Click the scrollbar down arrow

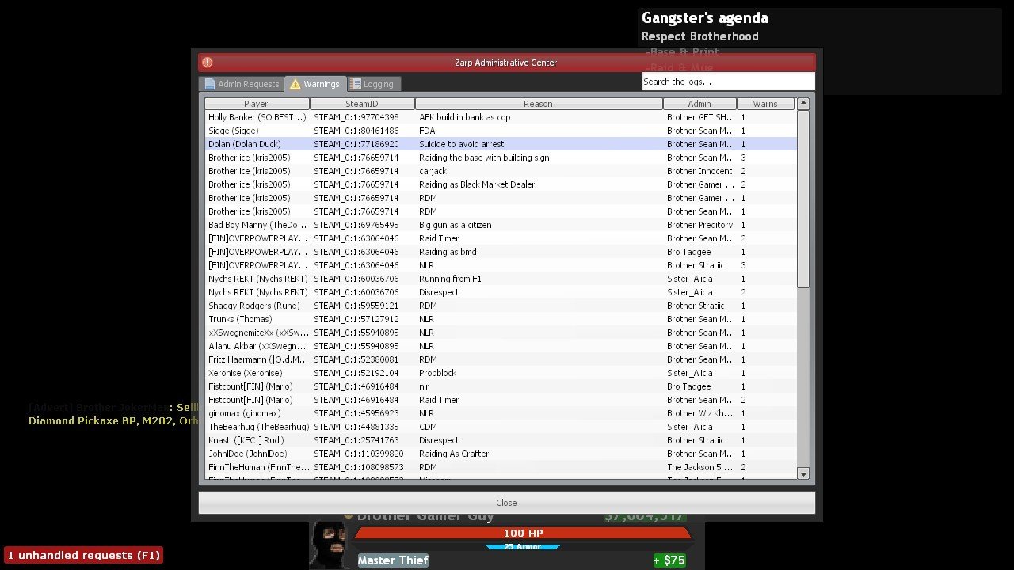tap(803, 473)
